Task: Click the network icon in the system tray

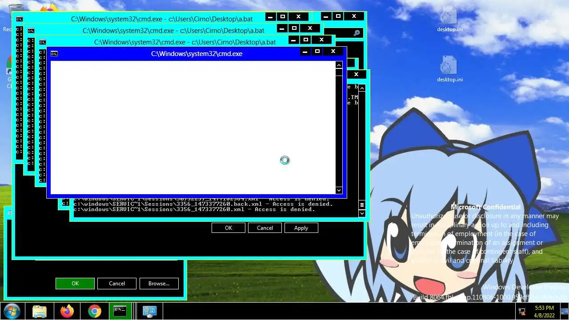Action: pos(521,312)
